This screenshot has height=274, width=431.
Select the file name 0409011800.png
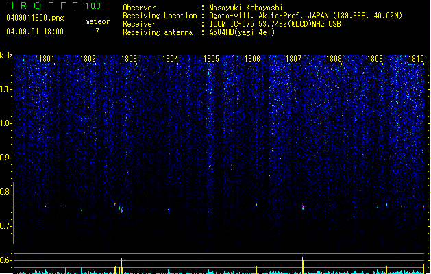tap(35, 18)
